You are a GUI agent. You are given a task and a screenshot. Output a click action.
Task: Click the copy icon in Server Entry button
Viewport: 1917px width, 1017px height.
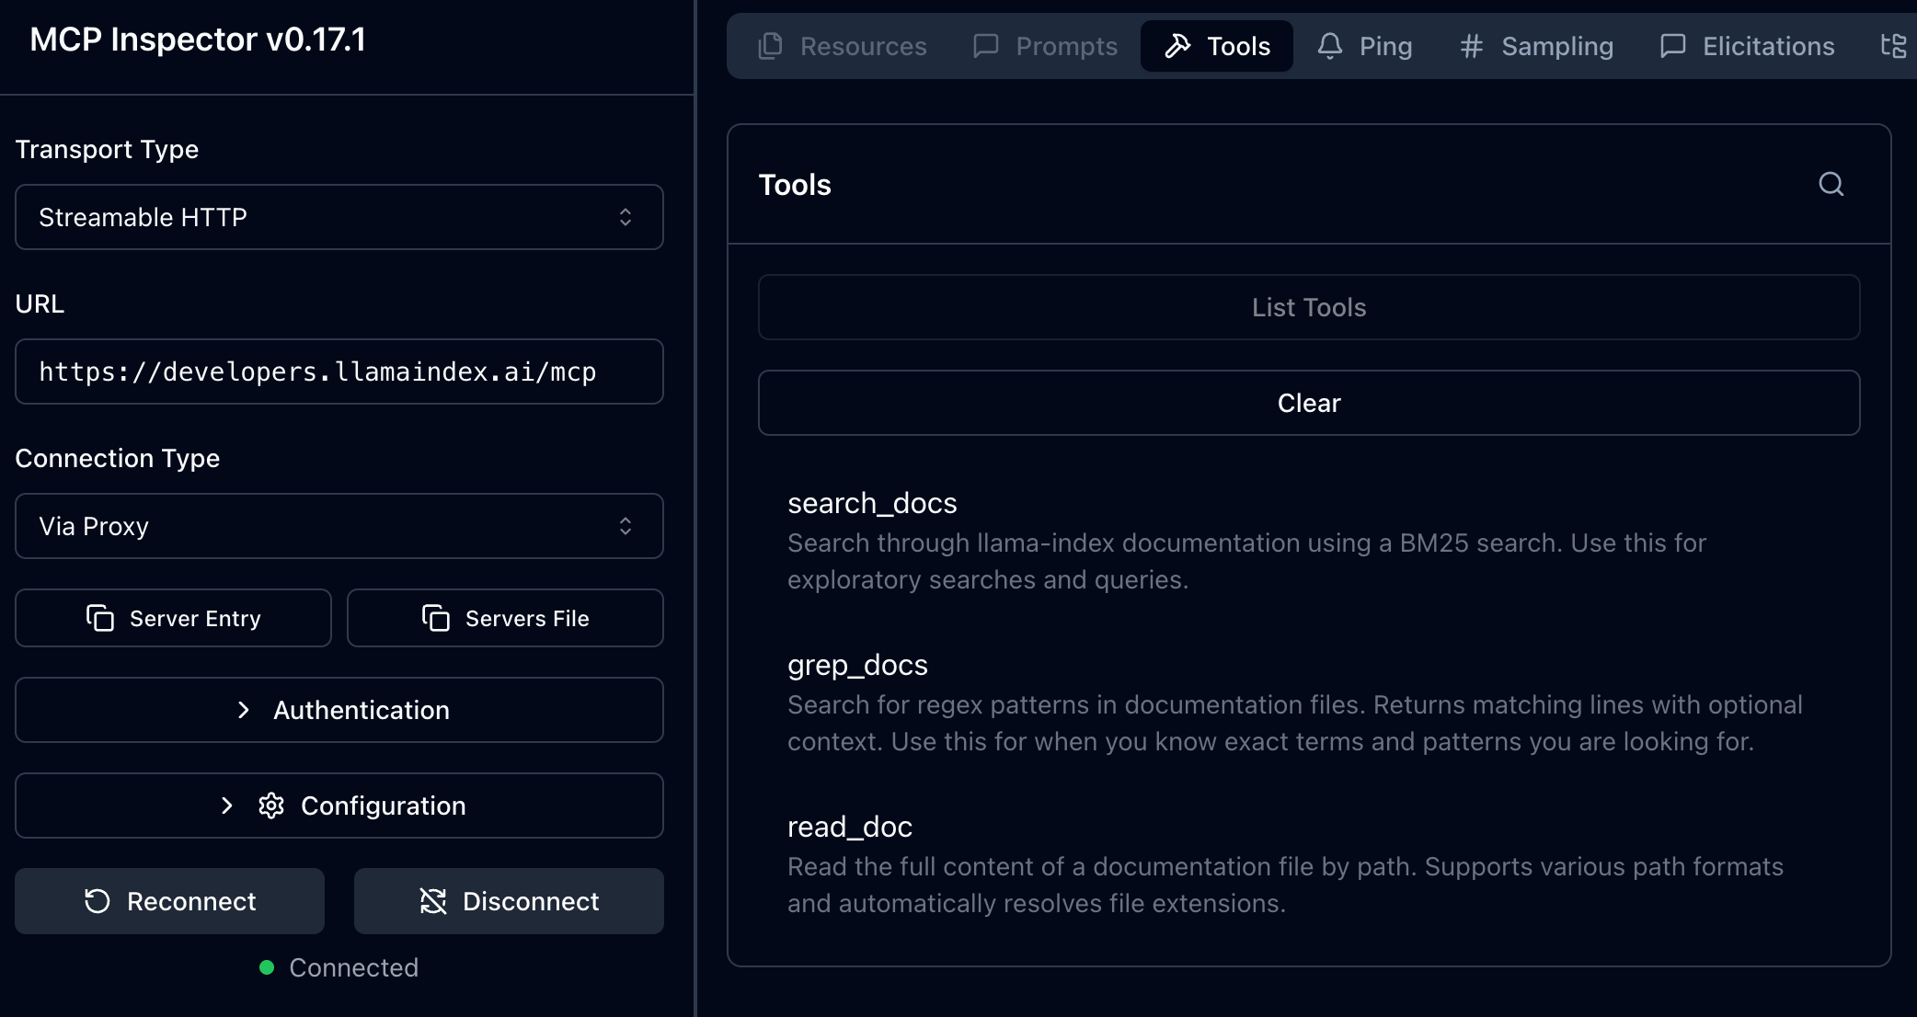(x=100, y=618)
